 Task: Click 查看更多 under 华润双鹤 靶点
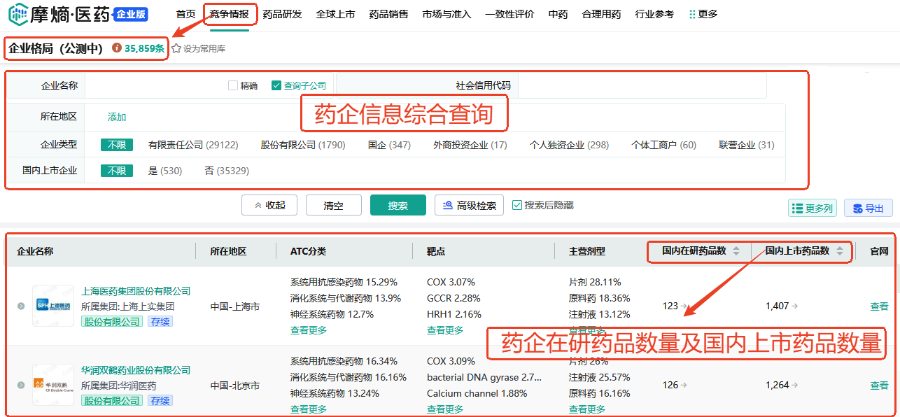tap(445, 409)
